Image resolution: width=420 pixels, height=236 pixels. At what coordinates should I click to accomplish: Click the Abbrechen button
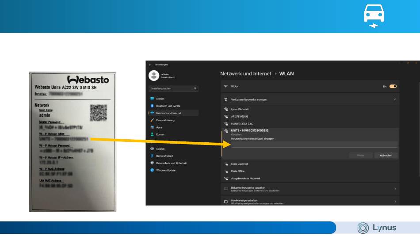[386, 156]
